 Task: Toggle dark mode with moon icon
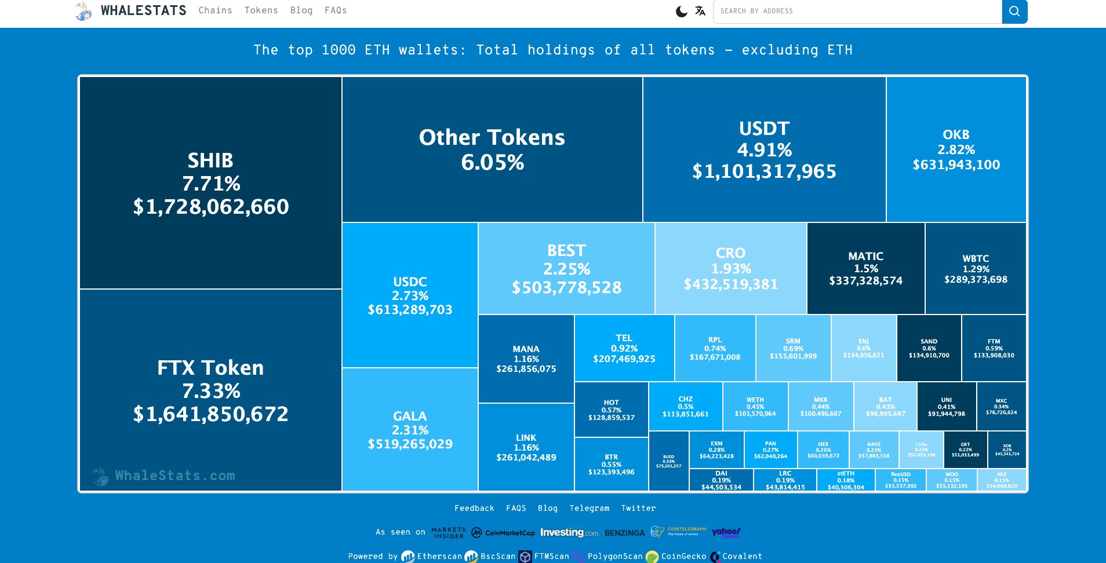pos(682,11)
